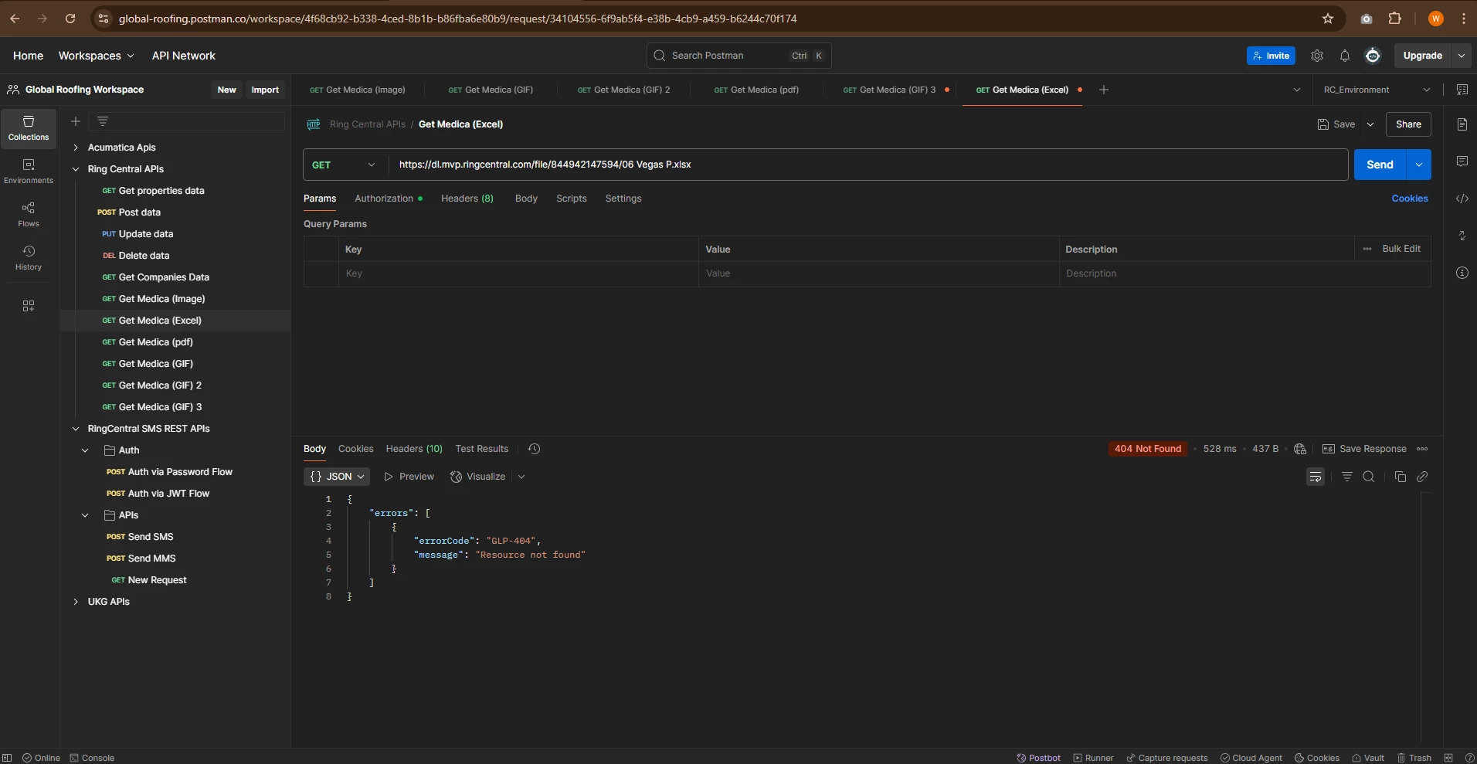
Task: Click the Search Postman field
Action: pyautogui.click(x=738, y=56)
